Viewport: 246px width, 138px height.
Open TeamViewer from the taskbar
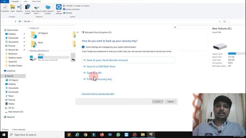[126, 135]
